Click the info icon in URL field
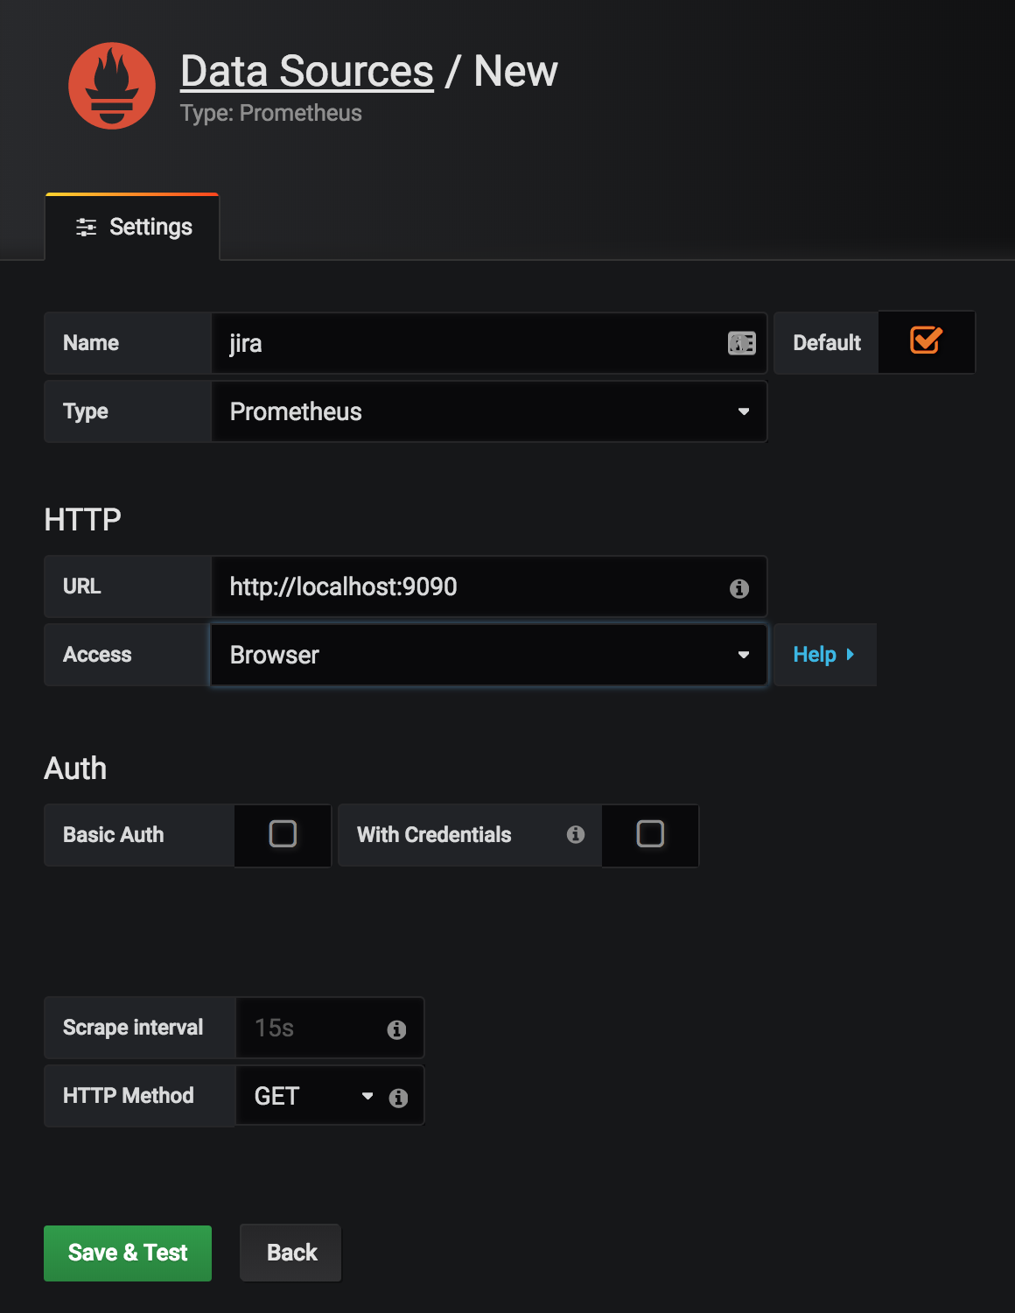1015x1313 pixels. coord(739,588)
